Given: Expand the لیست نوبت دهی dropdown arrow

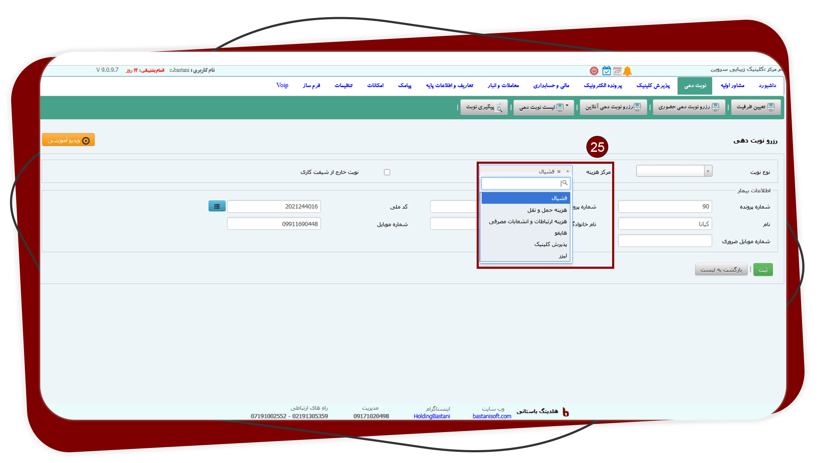Looking at the screenshot, I should pyautogui.click(x=567, y=105).
